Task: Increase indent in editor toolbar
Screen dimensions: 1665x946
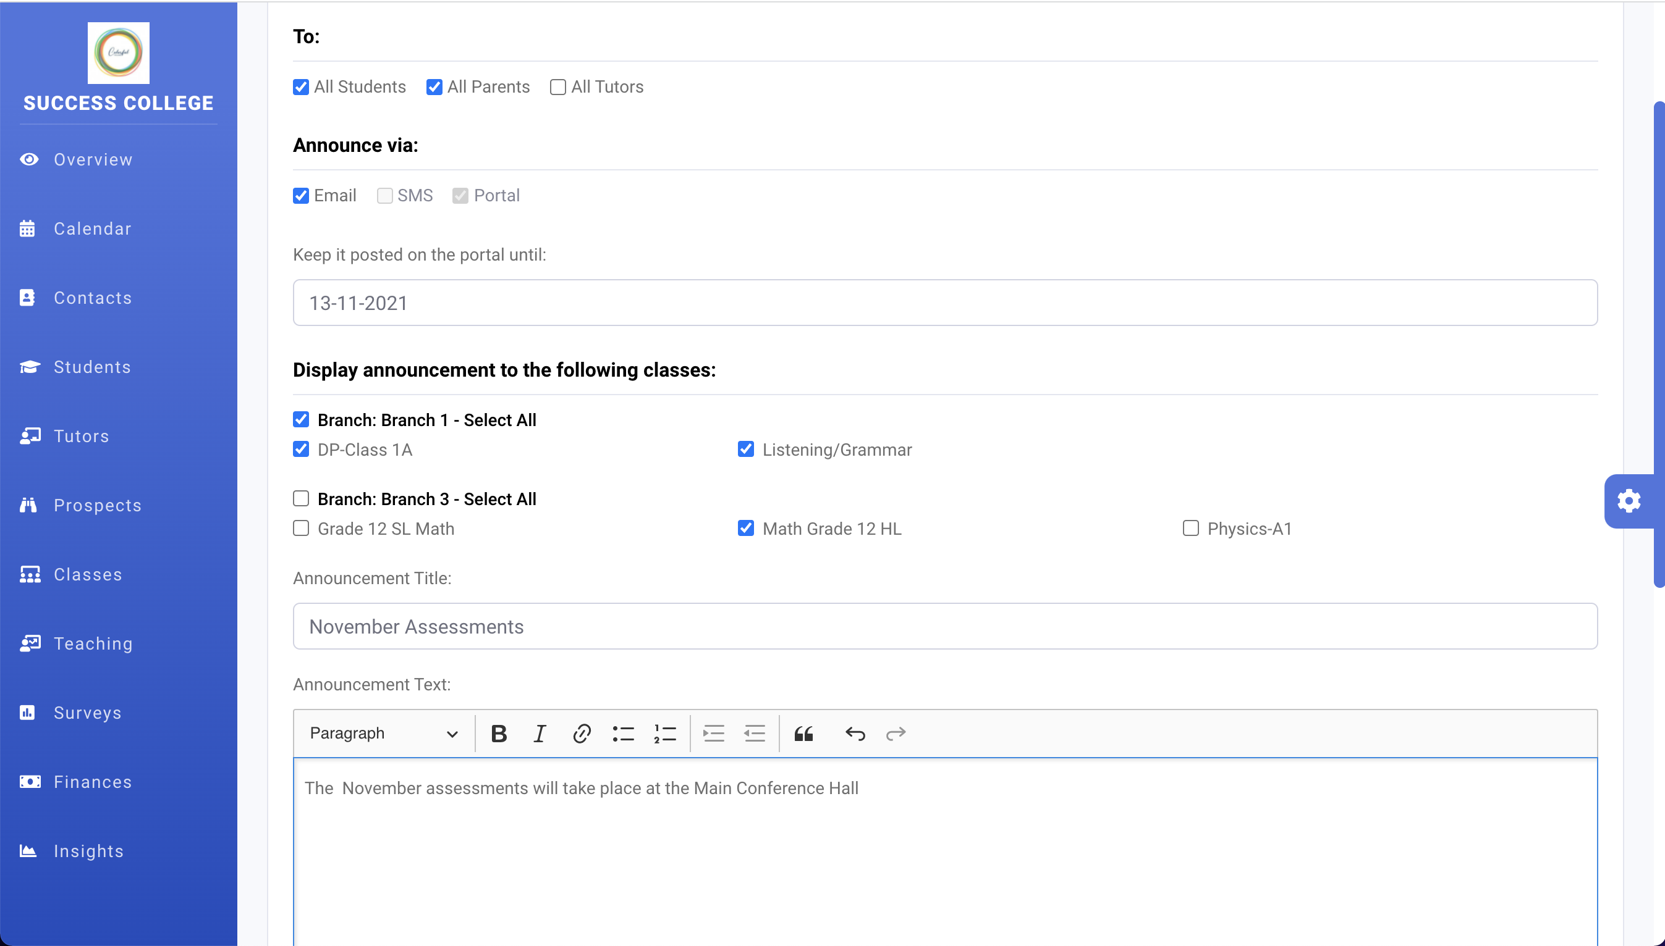Action: (713, 734)
